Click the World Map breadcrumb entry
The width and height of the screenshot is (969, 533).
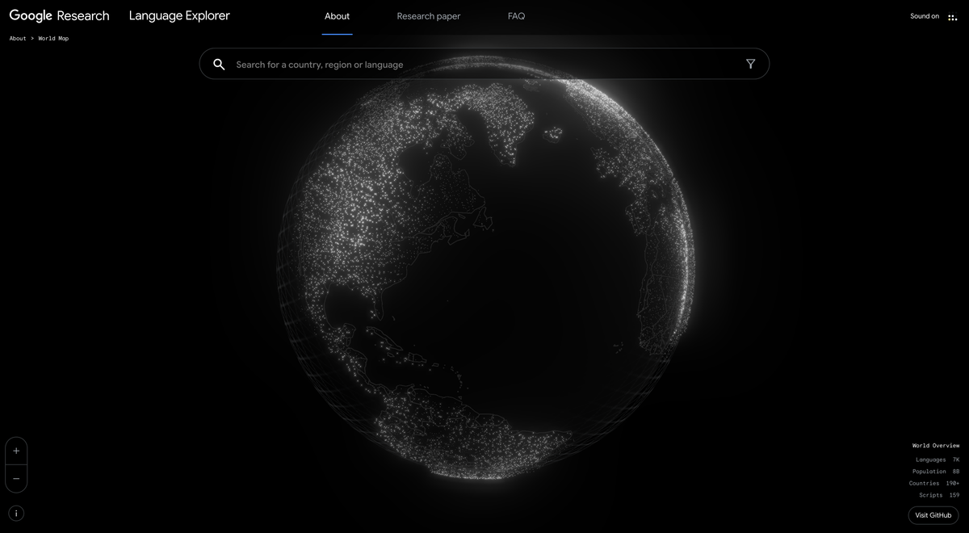53,38
